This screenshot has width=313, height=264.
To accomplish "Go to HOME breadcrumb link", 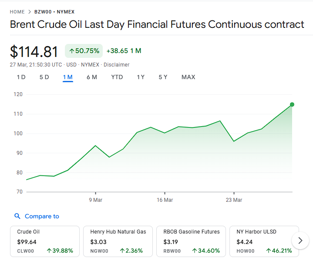I will pos(17,12).
